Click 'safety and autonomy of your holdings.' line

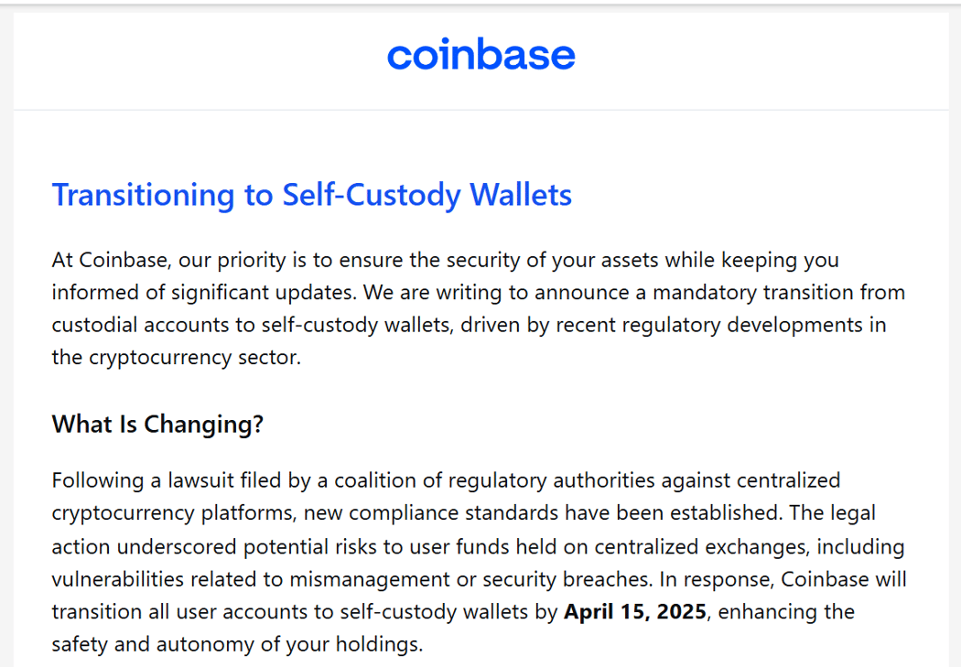(x=238, y=644)
